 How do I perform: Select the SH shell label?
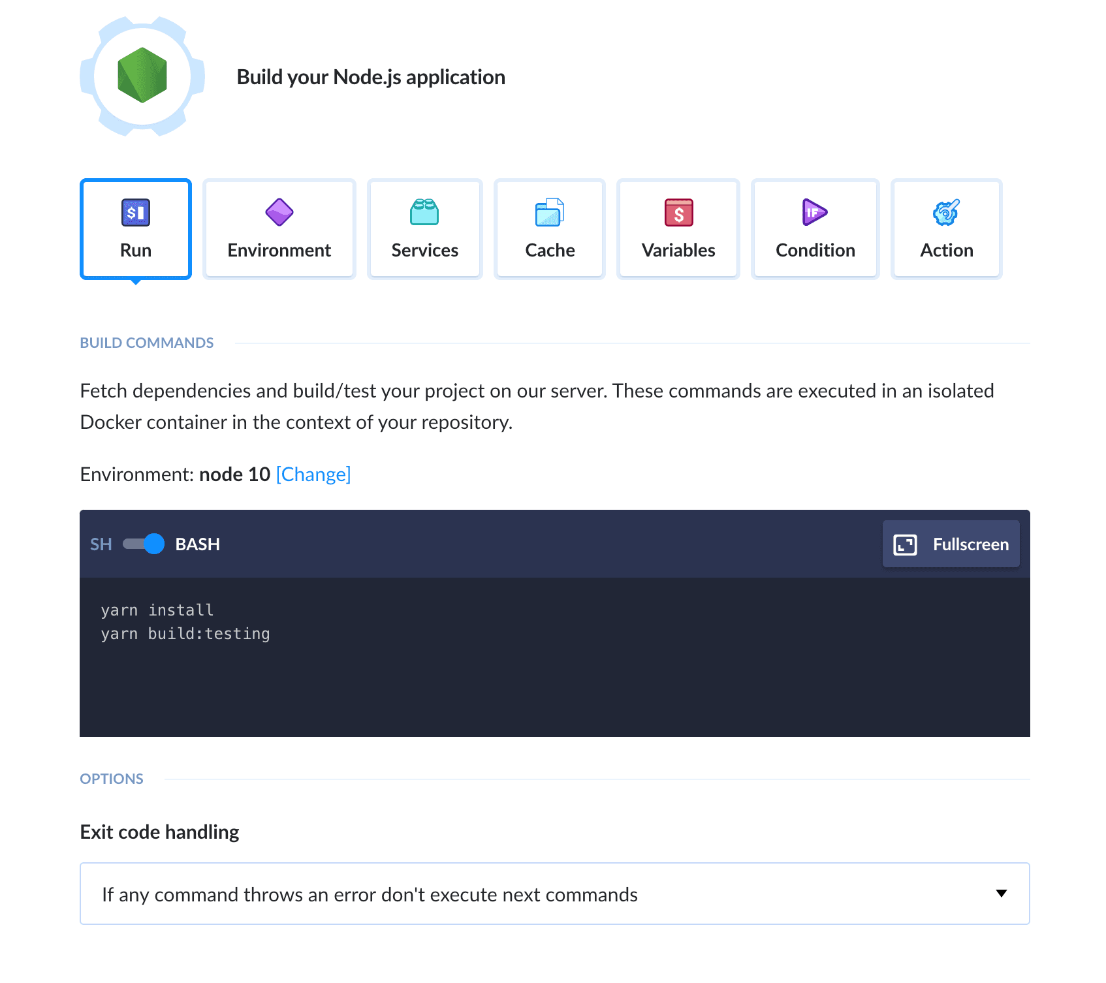coord(101,544)
